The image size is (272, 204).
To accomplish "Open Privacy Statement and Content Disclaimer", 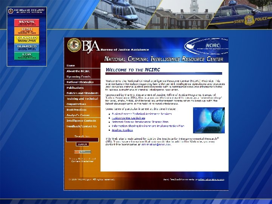I will tap(82, 160).
